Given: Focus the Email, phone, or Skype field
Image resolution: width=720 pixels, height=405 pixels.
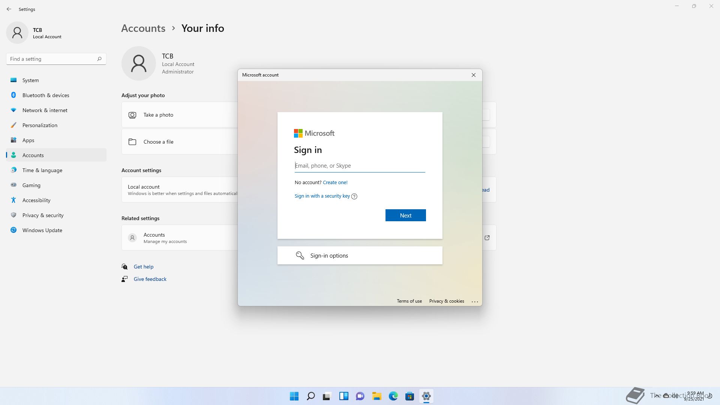Looking at the screenshot, I should pyautogui.click(x=360, y=166).
